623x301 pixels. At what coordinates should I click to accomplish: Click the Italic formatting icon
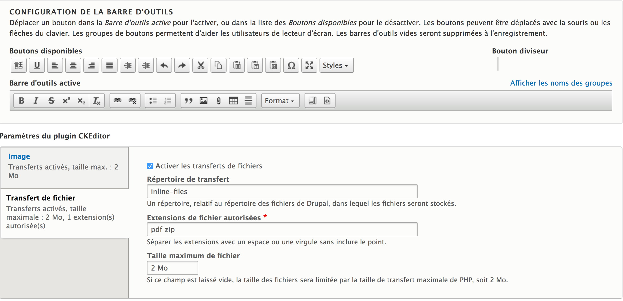(36, 101)
